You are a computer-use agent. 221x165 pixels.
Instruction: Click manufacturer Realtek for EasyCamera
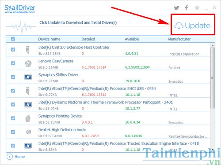tap(175, 68)
